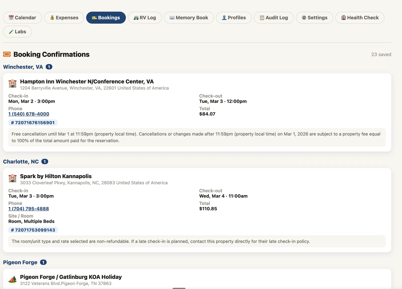
Task: Click the ticket icon in Bookings tab
Action: tap(94, 18)
